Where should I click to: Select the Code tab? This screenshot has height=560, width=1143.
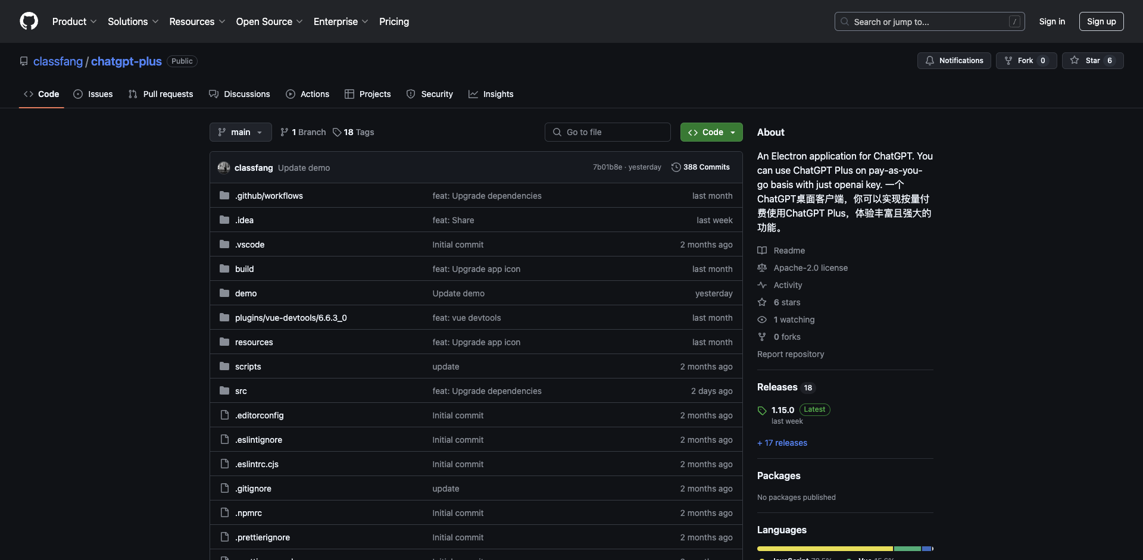tap(41, 94)
